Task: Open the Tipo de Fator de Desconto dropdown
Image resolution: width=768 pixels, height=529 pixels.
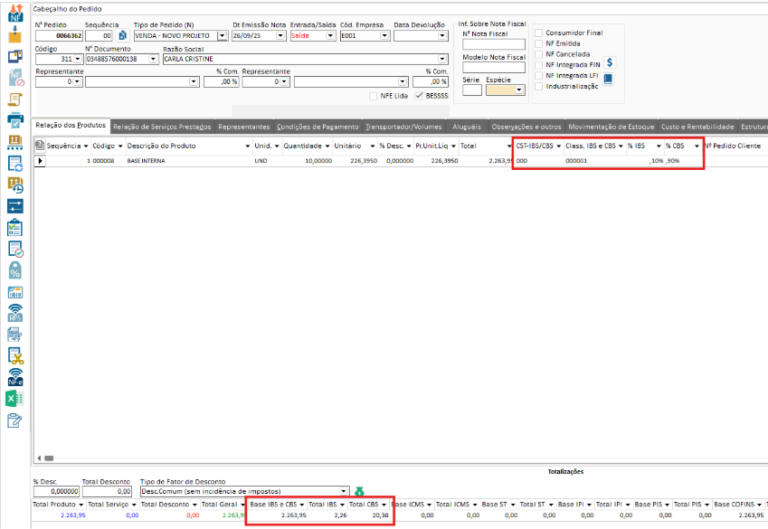Action: tap(344, 491)
